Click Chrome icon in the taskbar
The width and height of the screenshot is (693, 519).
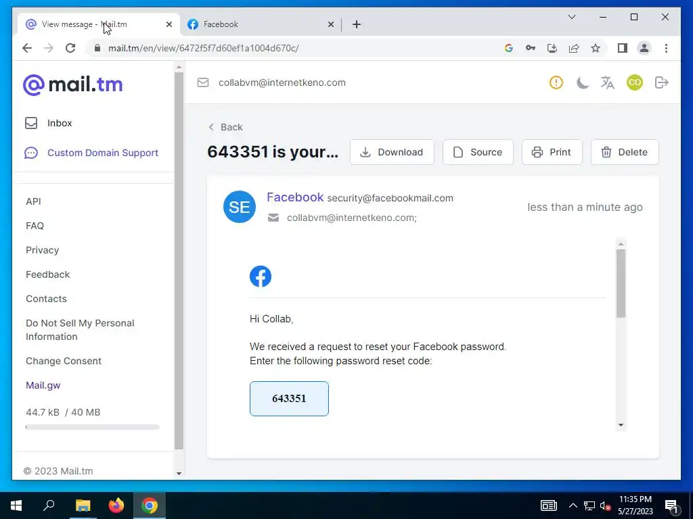click(x=150, y=505)
